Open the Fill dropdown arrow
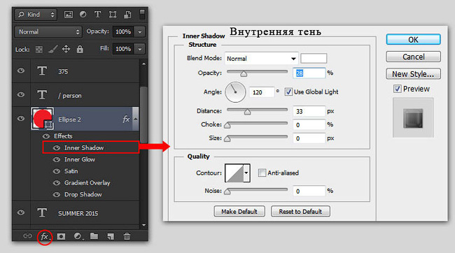 140,49
